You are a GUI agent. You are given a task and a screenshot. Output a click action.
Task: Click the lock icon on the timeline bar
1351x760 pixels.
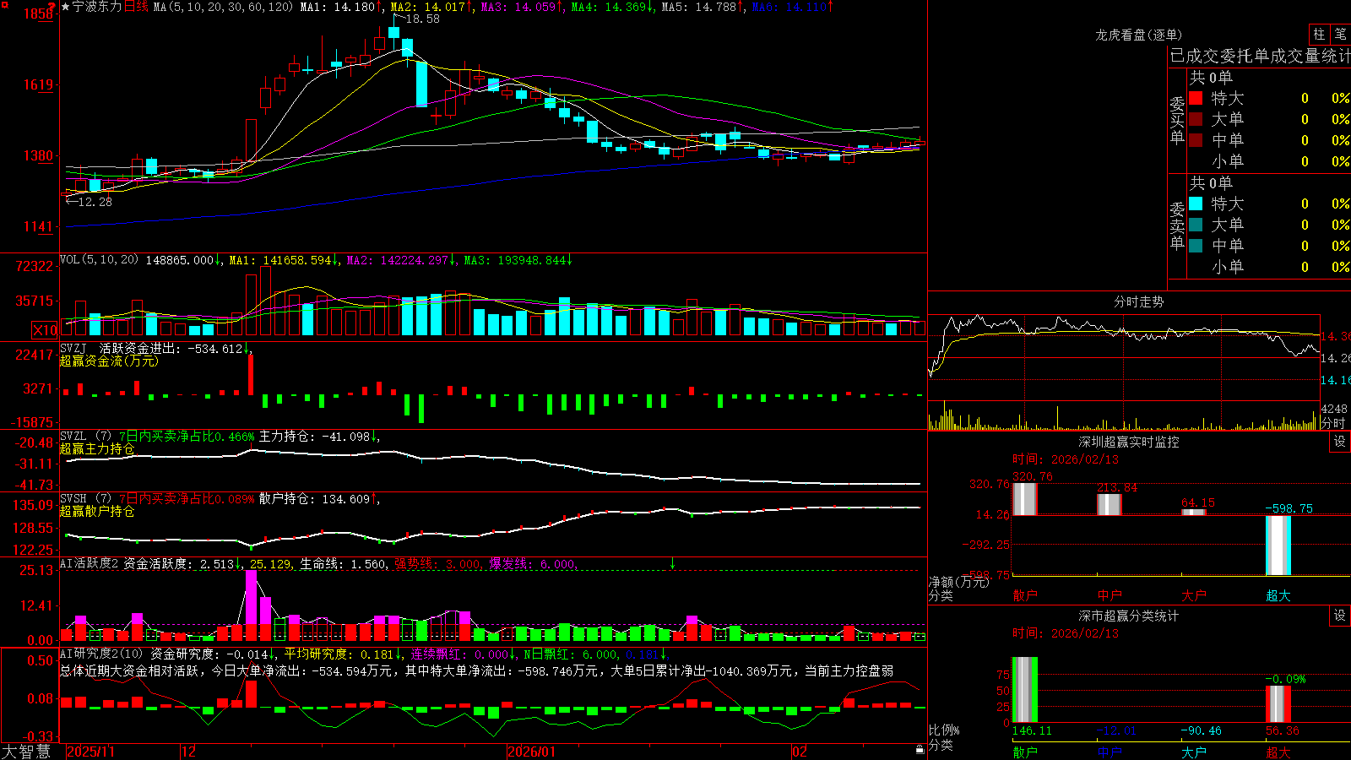tap(920, 750)
